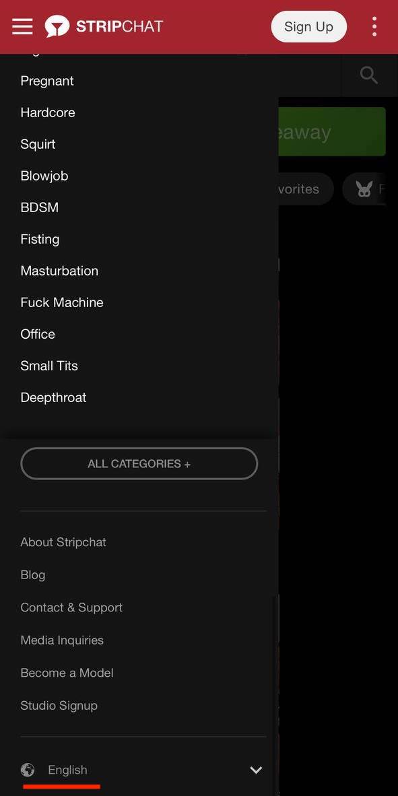This screenshot has width=398, height=796.
Task: Open Contact & Support
Action: (71, 607)
